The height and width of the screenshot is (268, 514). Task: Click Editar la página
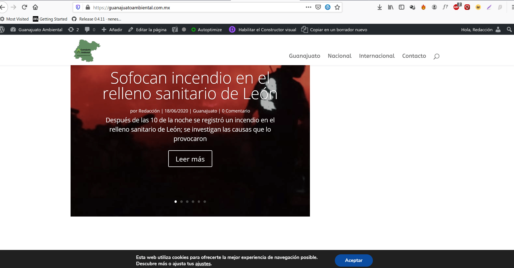click(x=147, y=30)
